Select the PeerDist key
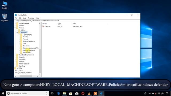Image resolution: width=171 pixels, height=96 pixels. tap(25, 37)
